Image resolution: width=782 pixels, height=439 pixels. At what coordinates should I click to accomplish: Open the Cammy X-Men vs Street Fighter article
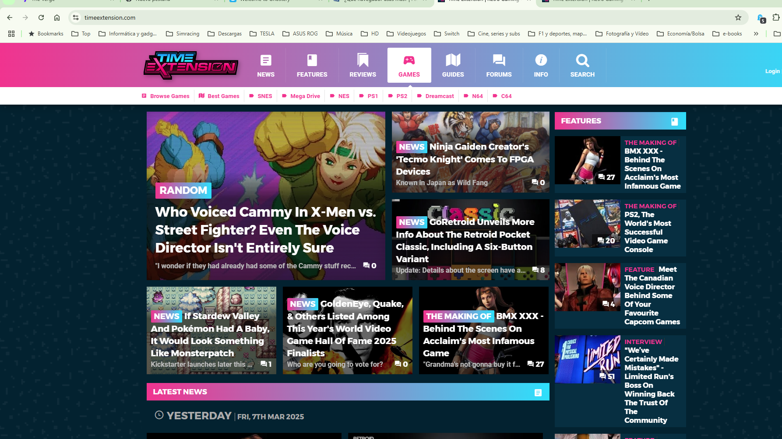point(266,196)
